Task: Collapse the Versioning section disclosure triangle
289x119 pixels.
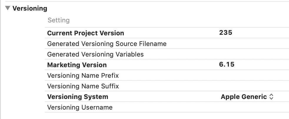Action: click(8, 9)
